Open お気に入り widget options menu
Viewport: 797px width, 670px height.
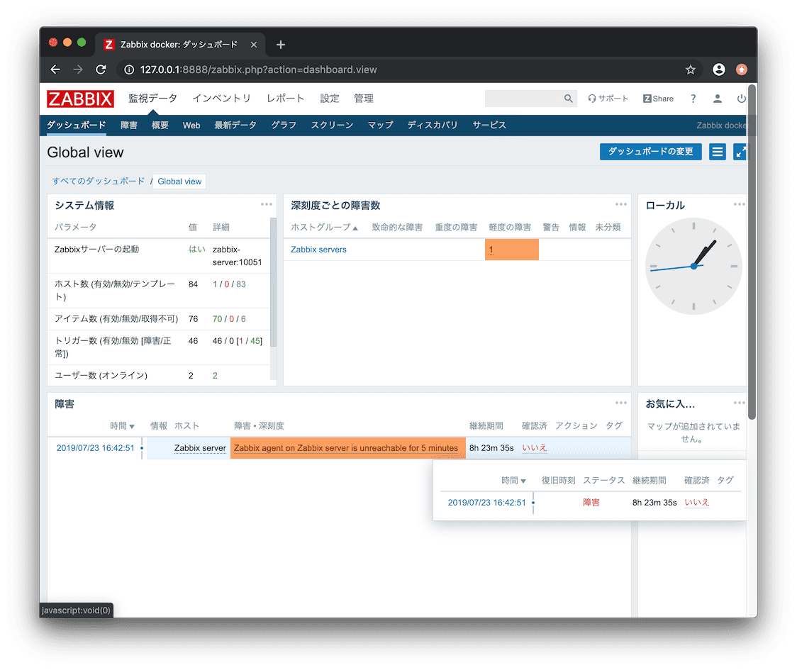(739, 403)
